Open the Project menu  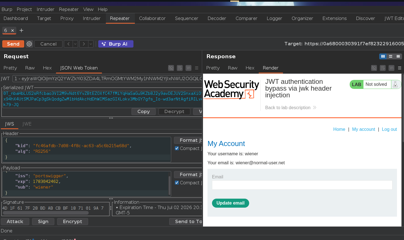pyautogui.click(x=24, y=9)
